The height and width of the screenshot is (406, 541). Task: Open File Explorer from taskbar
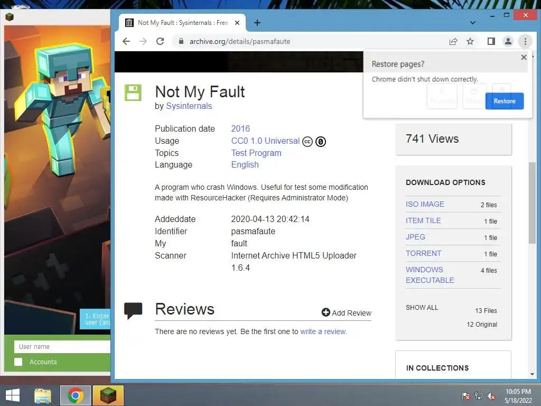pos(43,395)
